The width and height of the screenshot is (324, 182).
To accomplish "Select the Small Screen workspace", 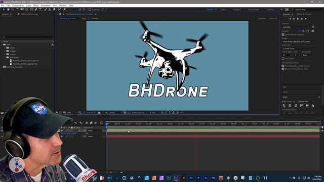I will pyautogui.click(x=253, y=10).
